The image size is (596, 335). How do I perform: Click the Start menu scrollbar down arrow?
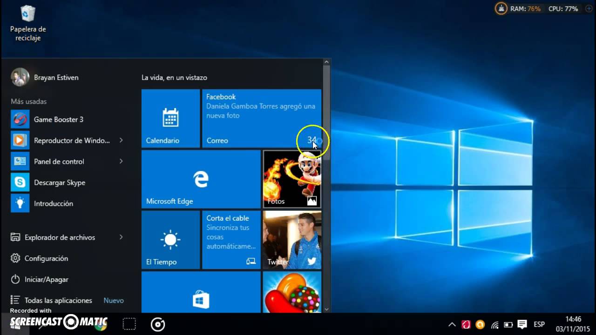pos(326,309)
